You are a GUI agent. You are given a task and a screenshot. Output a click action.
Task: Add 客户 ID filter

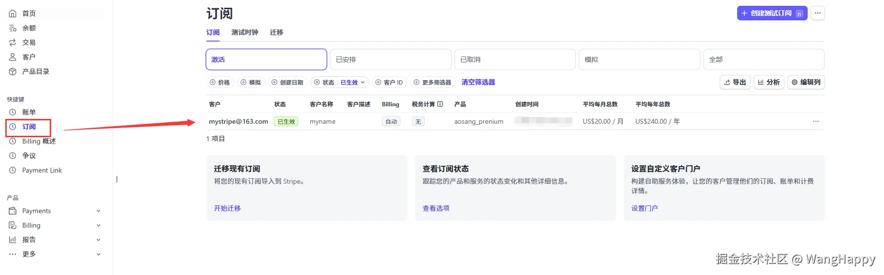[389, 82]
